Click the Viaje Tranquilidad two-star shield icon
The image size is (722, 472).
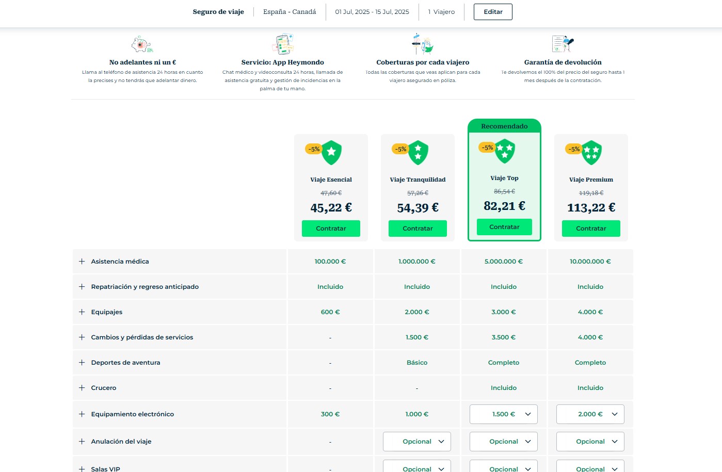[x=418, y=153]
